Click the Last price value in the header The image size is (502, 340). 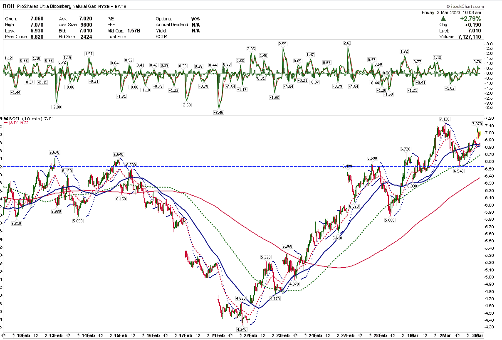click(474, 31)
